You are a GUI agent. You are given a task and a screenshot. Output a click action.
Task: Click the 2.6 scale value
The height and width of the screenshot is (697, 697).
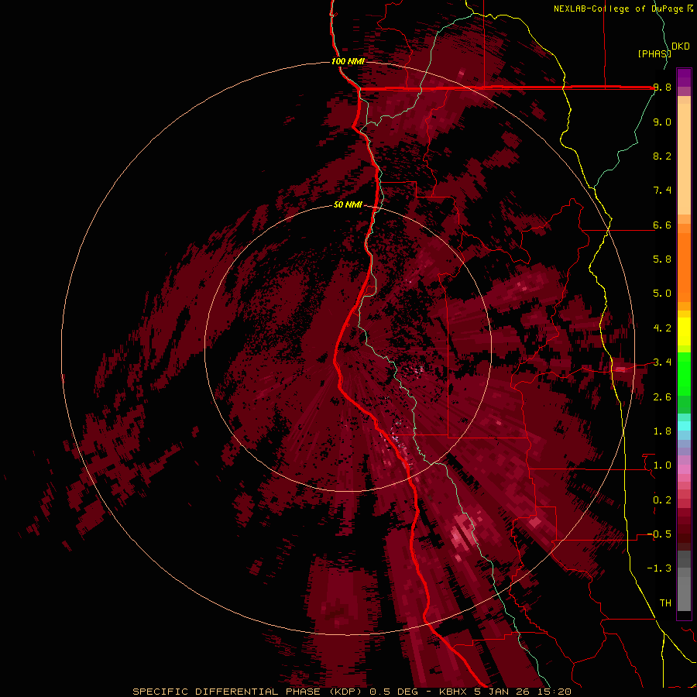pos(662,397)
